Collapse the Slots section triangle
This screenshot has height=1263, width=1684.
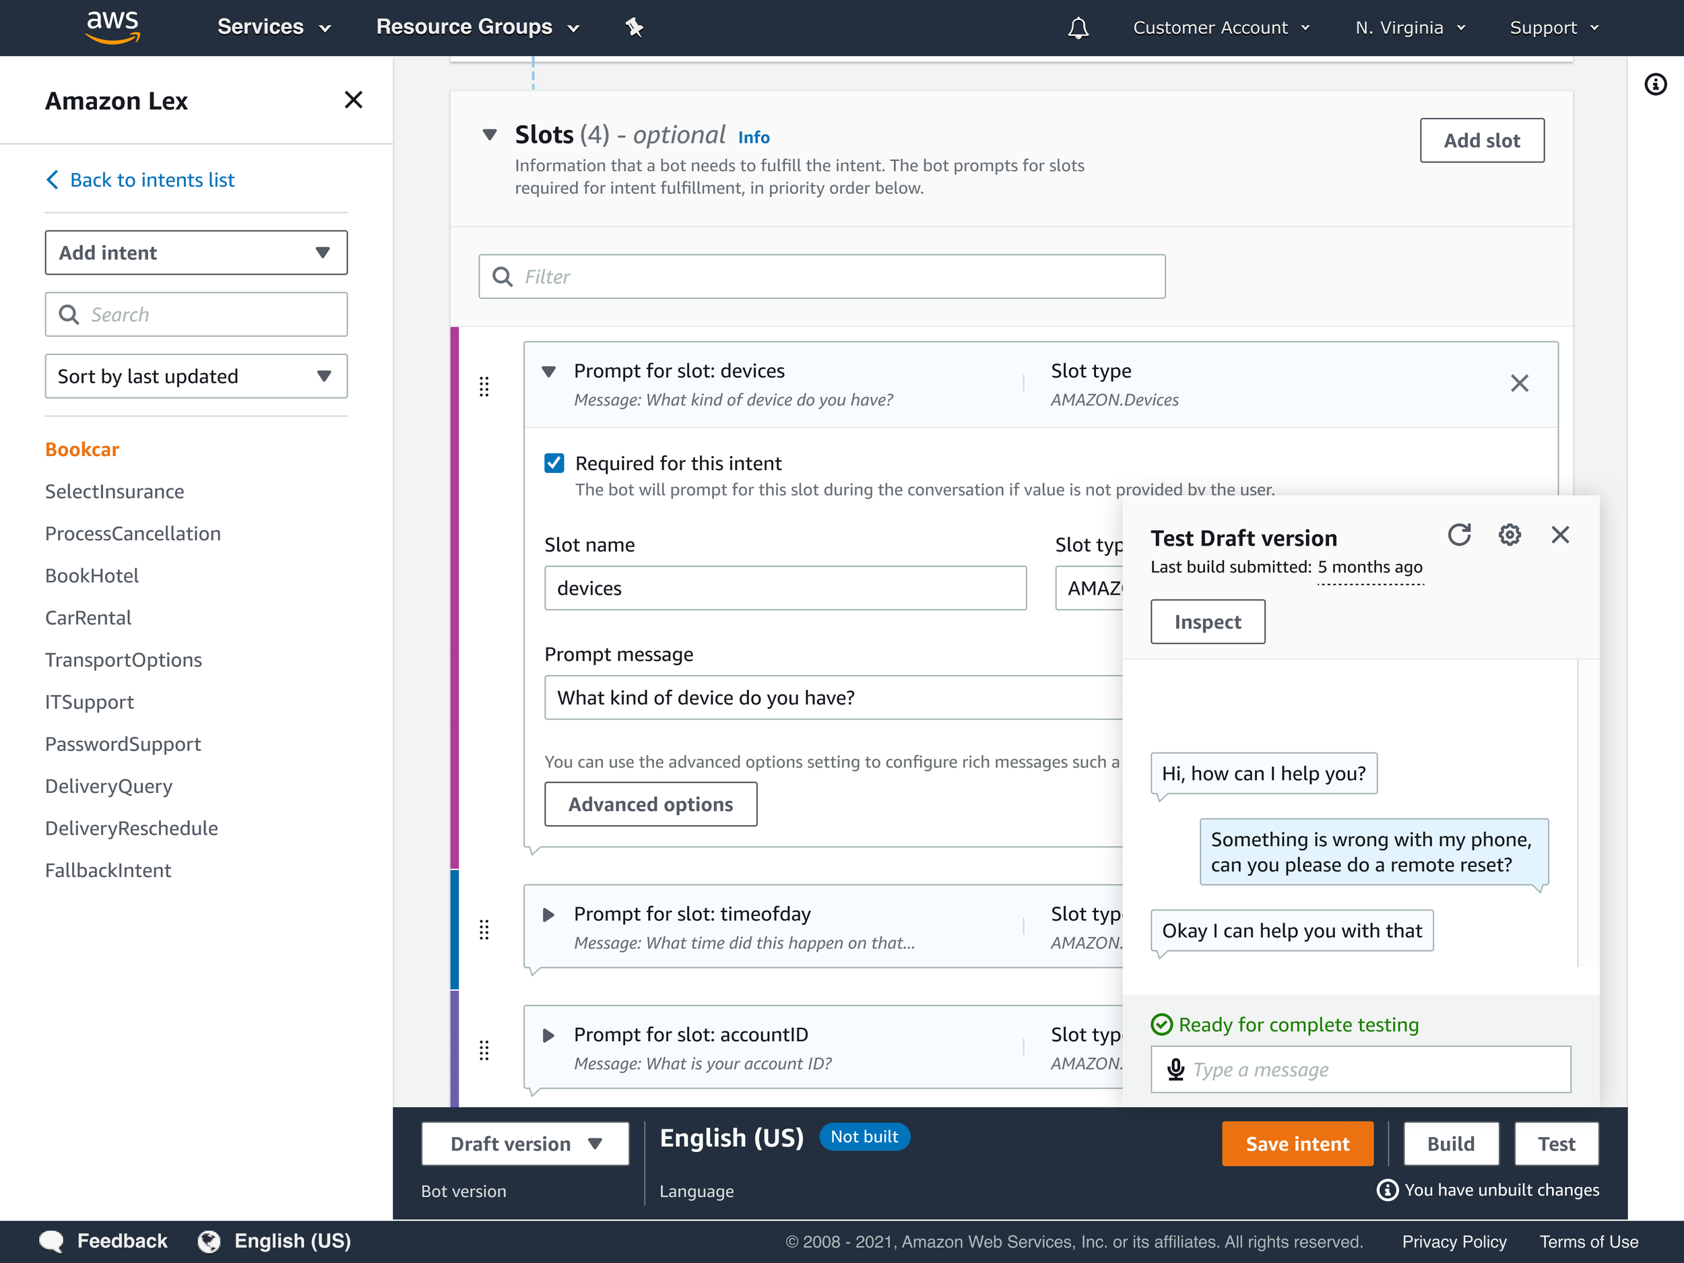pos(490,135)
